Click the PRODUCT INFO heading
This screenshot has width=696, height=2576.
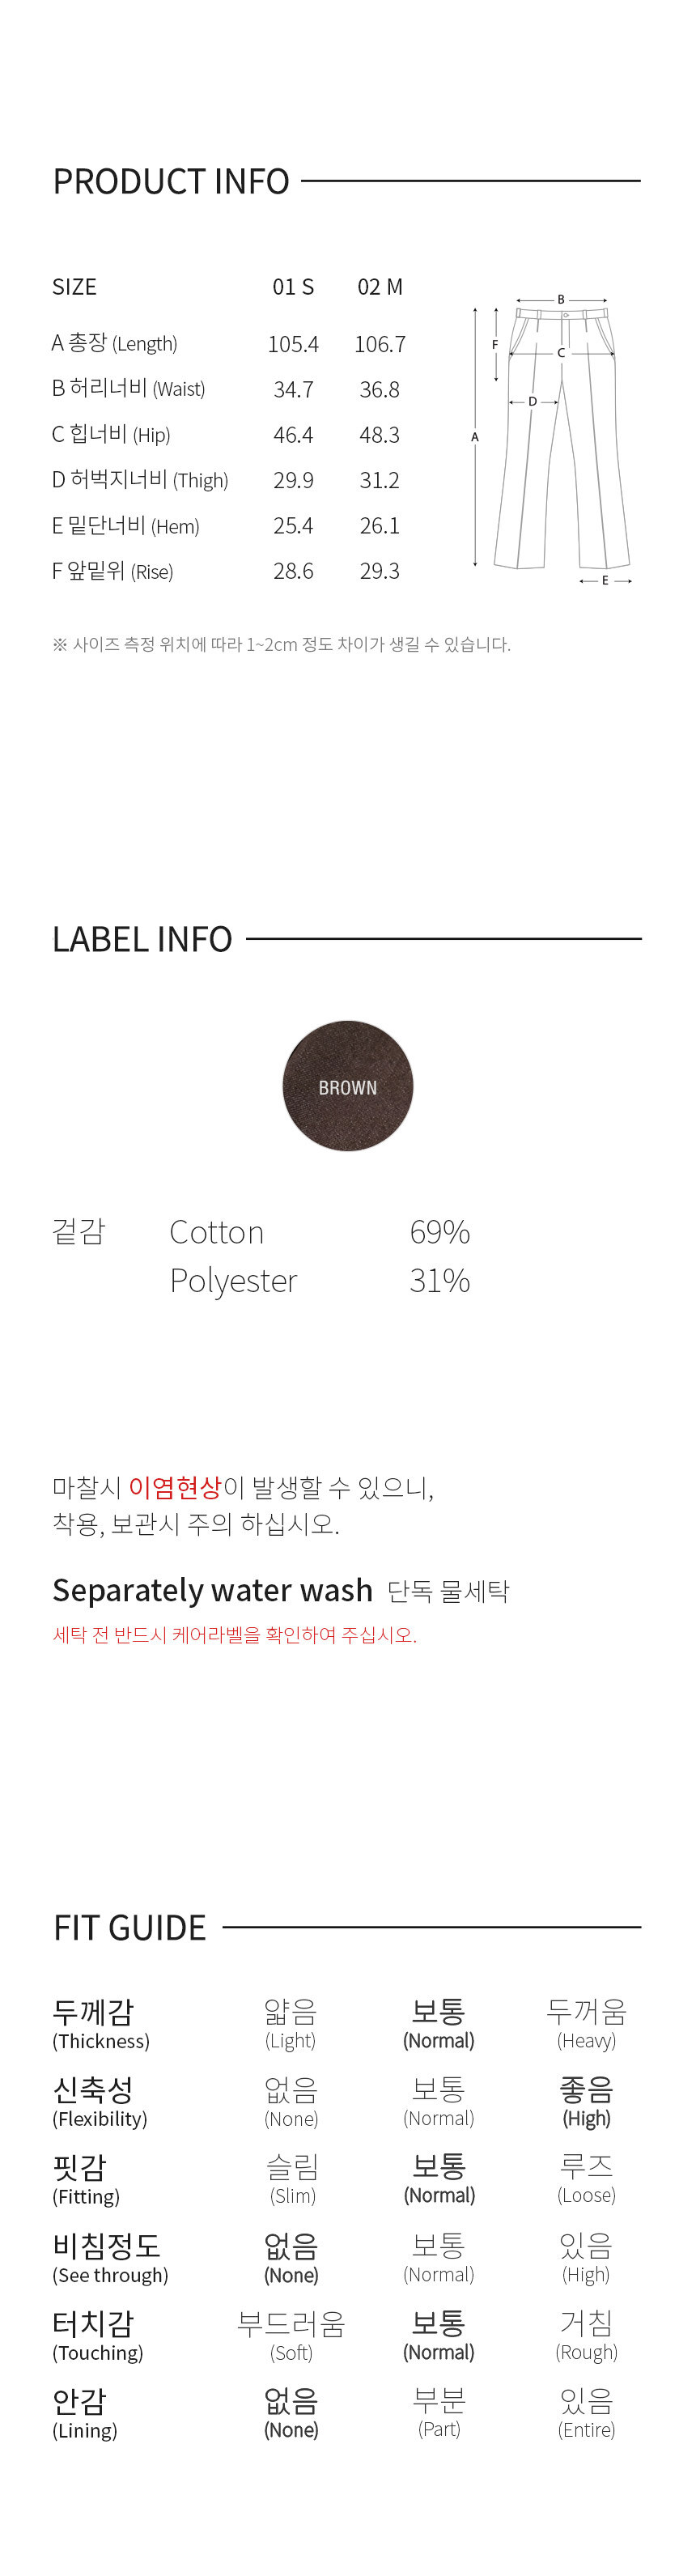[171, 181]
